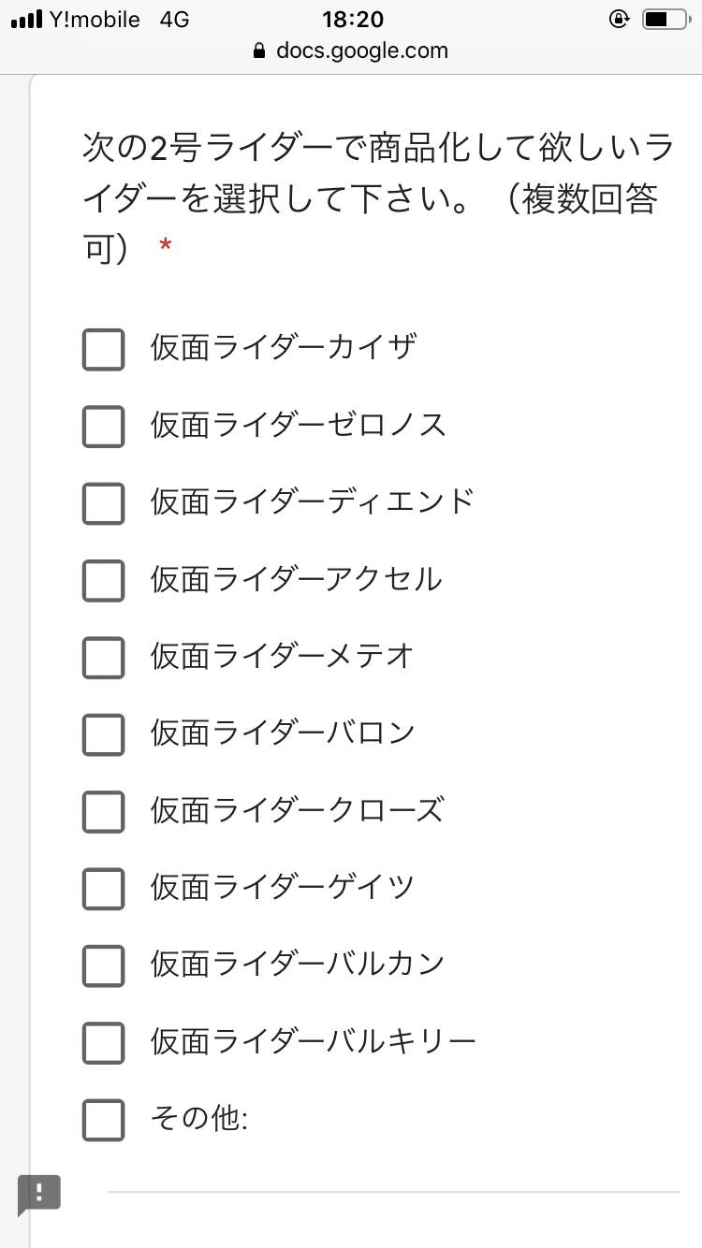Check the 仮面ライダーゲイツ option
Viewport: 702px width, 1248px height.
click(103, 888)
